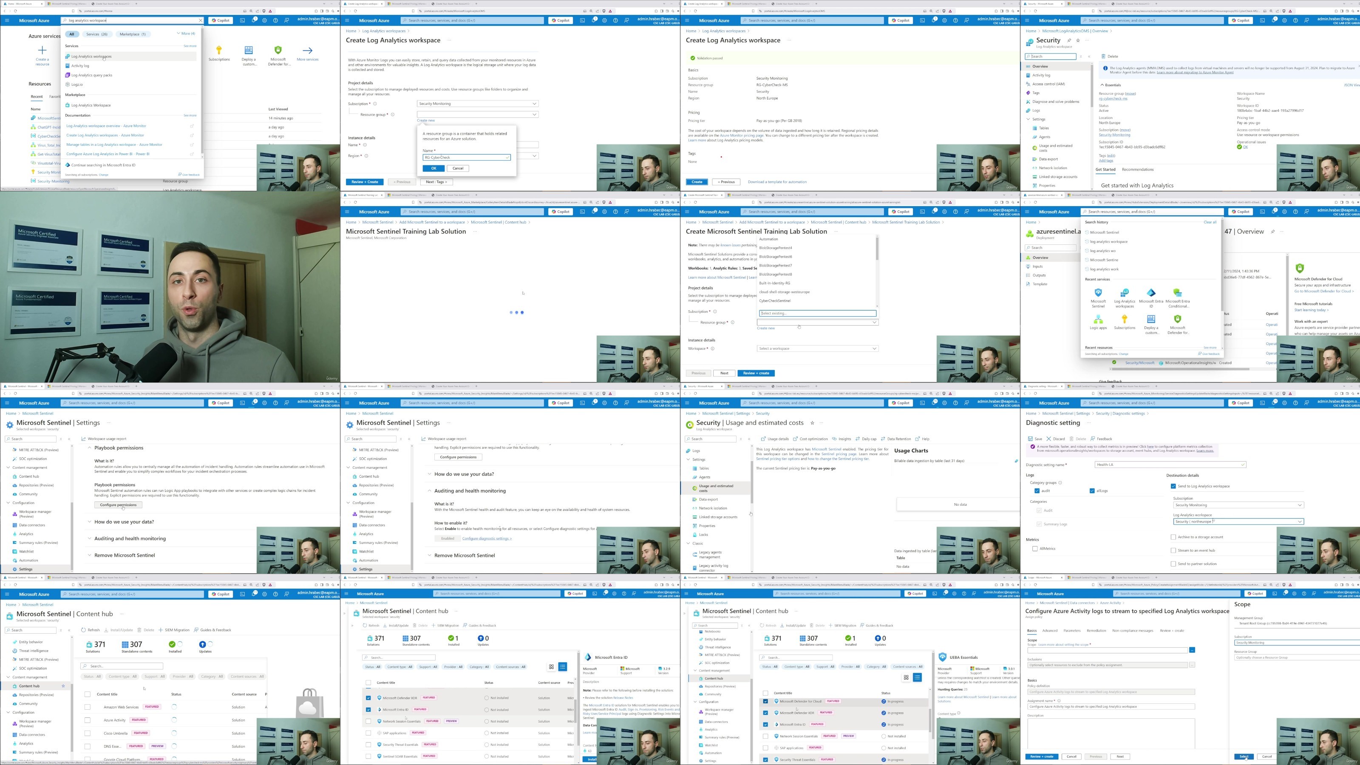Open the Download a template for automation link

777,182
